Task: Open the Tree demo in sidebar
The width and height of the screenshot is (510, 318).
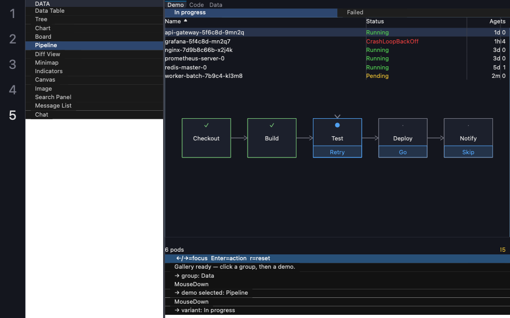Action: pyautogui.click(x=95, y=20)
